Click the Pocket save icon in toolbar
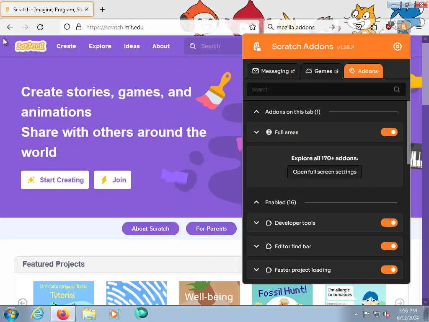The width and height of the screenshot is (429, 322). (x=359, y=27)
